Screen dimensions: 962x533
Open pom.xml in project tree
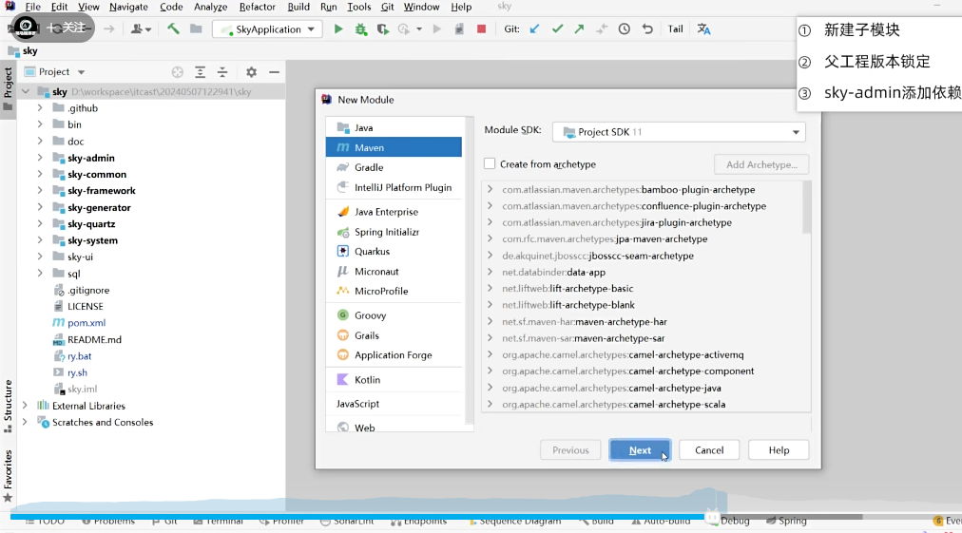[86, 323]
